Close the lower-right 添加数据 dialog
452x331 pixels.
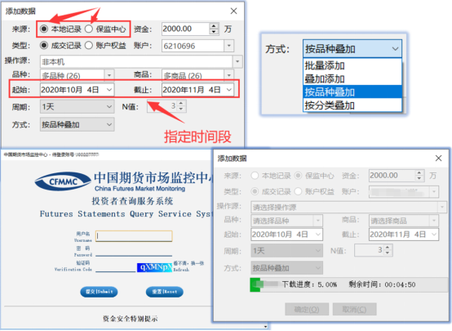click(x=438, y=158)
